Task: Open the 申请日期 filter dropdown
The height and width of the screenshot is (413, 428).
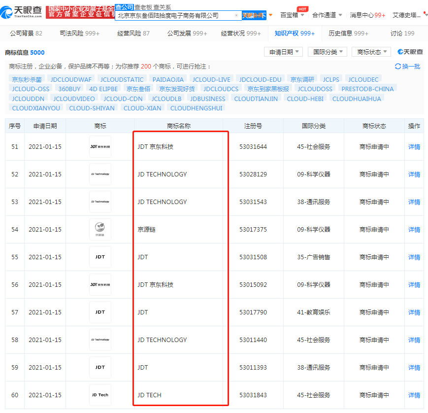Action: point(284,52)
